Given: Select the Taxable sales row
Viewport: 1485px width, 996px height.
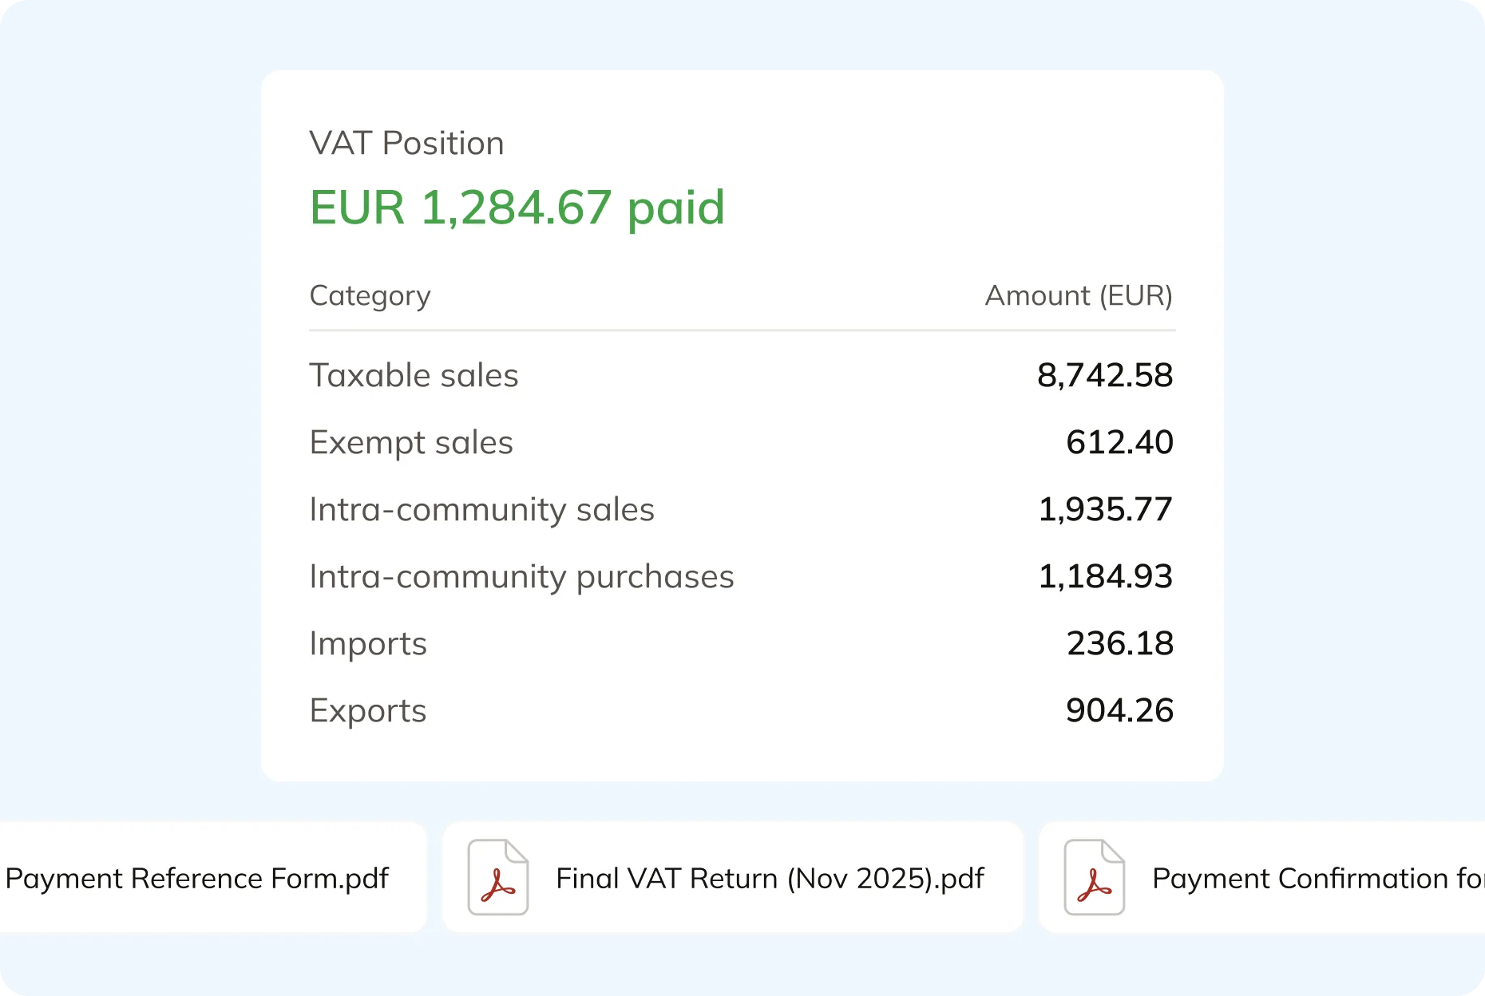Looking at the screenshot, I should 414,375.
